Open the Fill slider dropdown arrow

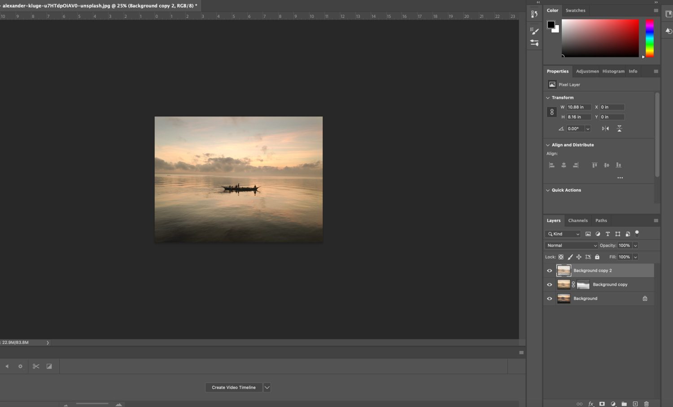click(x=635, y=257)
